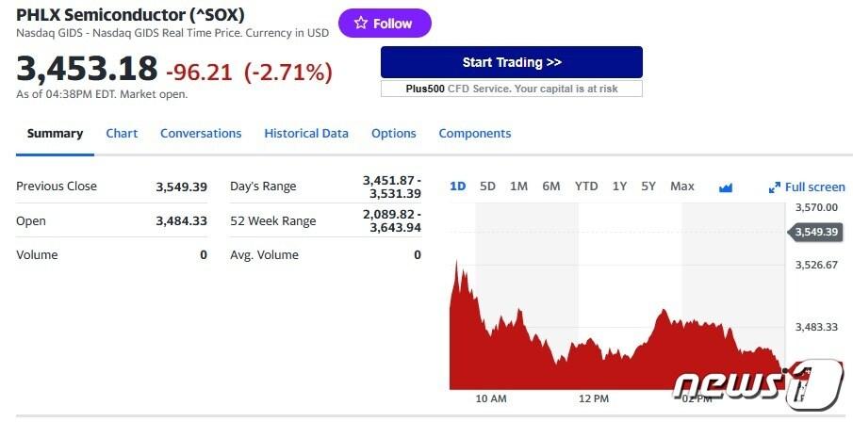The height and width of the screenshot is (422, 853).
Task: Select the 1D chart range
Action: coord(458,187)
